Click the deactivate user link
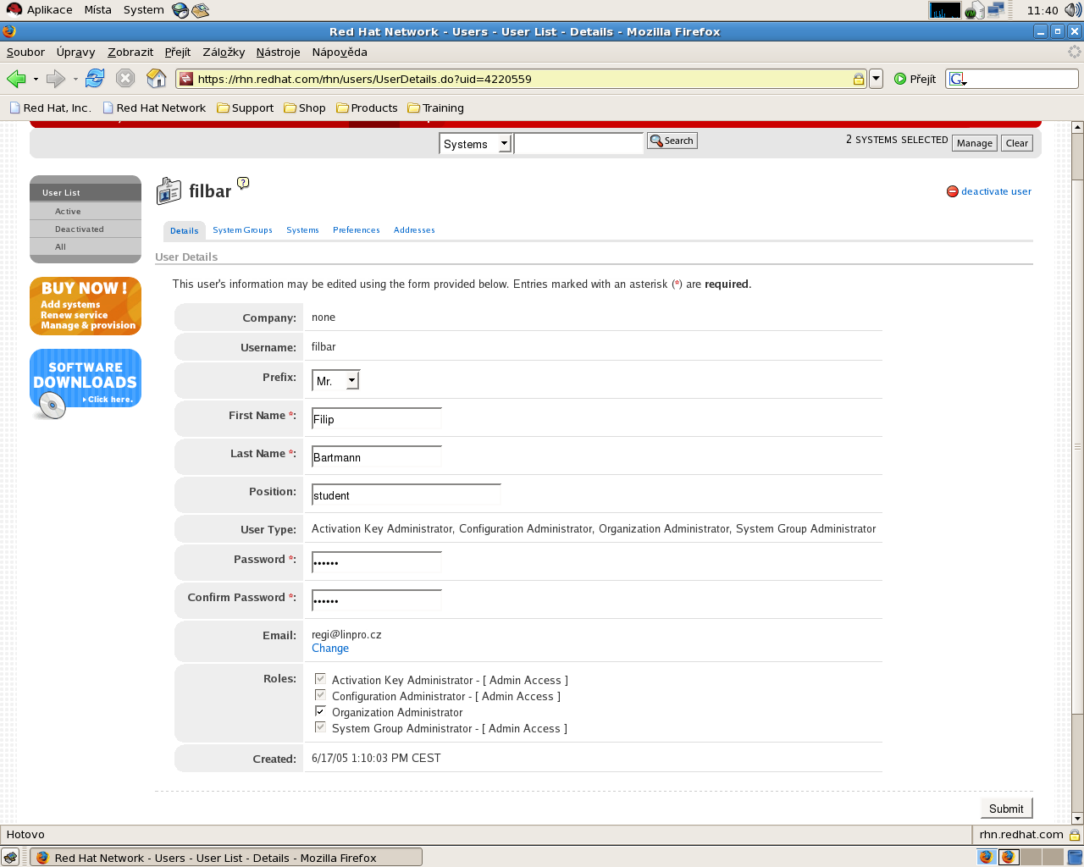This screenshot has width=1084, height=867. click(996, 191)
